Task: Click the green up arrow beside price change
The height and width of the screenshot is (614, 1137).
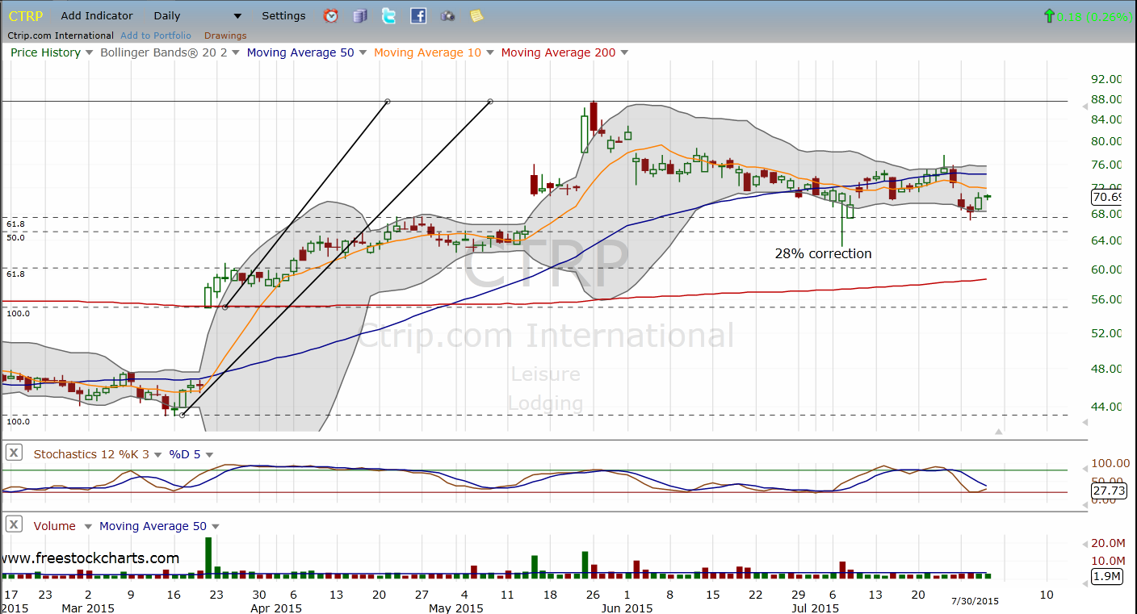Action: 1049,15
